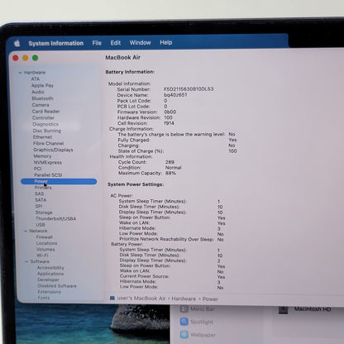The height and width of the screenshot is (344, 344).
Task: Select the highlighted Power item
Action: click(x=59, y=181)
